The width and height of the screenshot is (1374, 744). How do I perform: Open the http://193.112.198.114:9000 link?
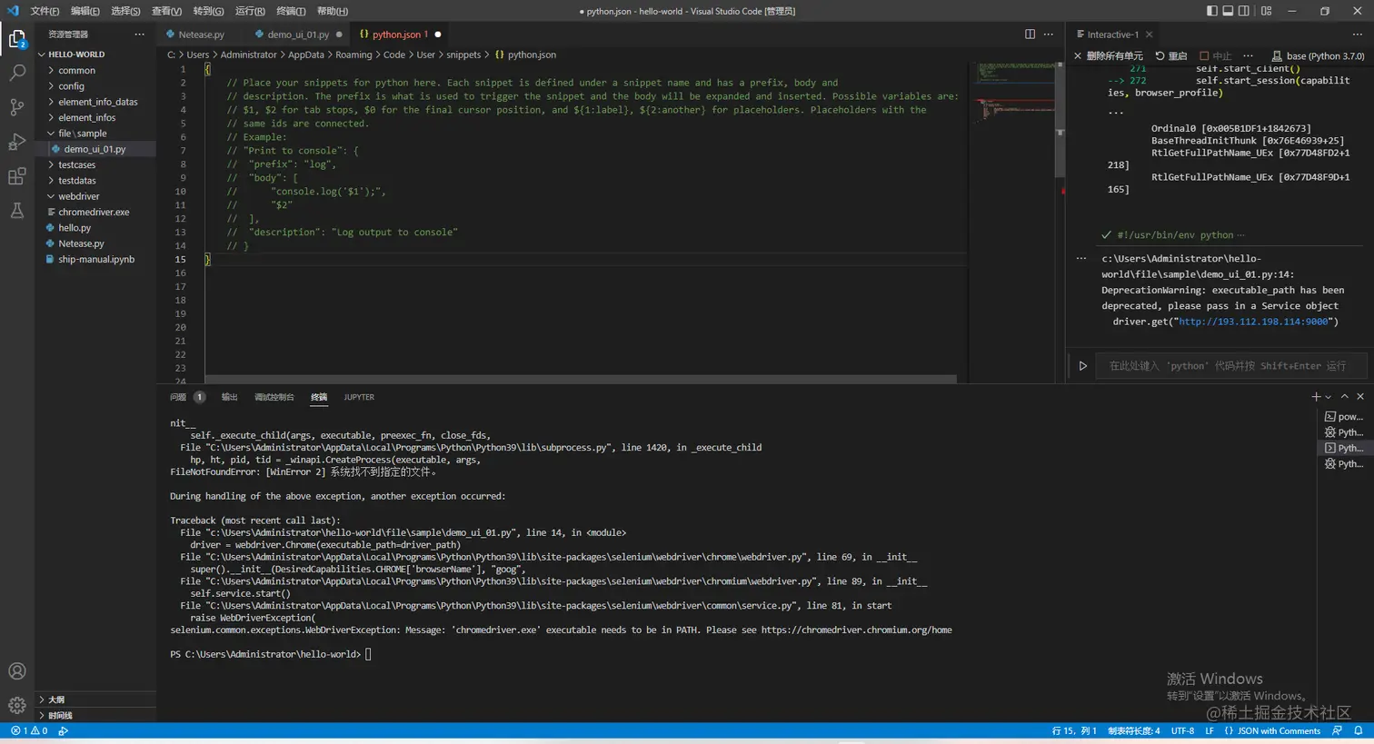pos(1255,322)
